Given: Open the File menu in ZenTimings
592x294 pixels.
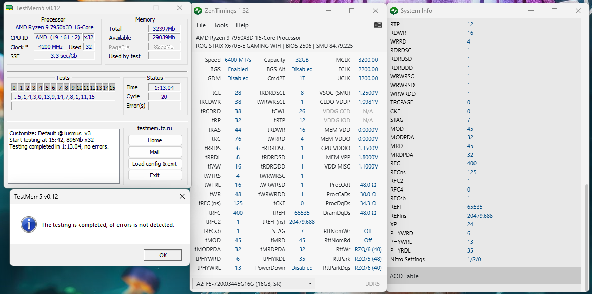Looking at the screenshot, I should point(201,25).
